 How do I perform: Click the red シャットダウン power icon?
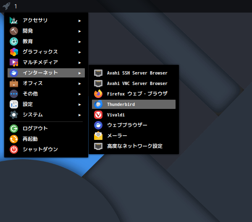click(x=14, y=150)
